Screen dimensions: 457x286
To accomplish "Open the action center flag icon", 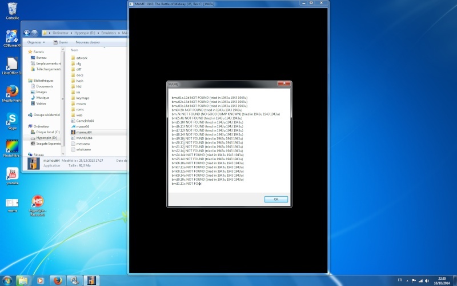I will pos(414,281).
